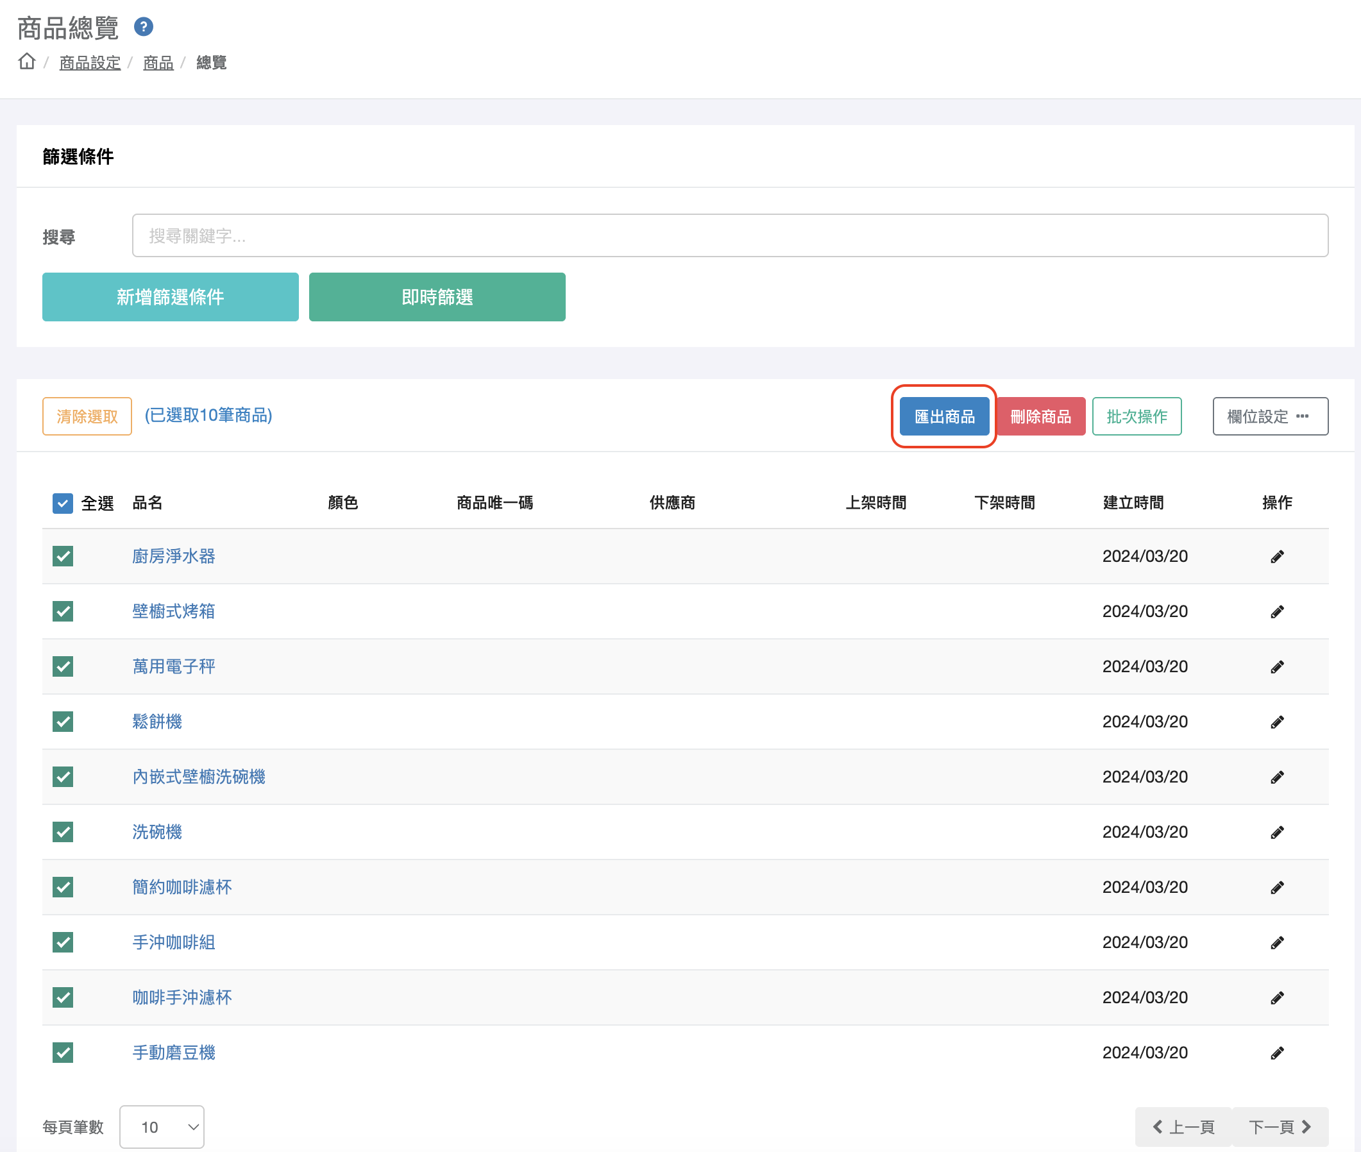The image size is (1361, 1152).
Task: Open product link 廚房淨水器
Action: (x=174, y=556)
